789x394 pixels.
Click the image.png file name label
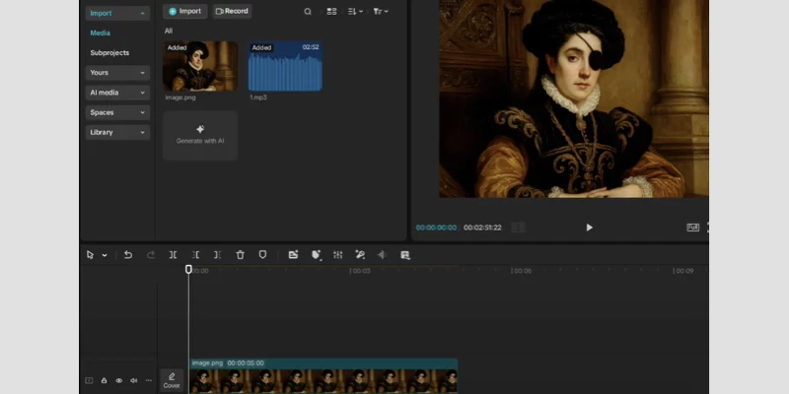click(x=180, y=98)
